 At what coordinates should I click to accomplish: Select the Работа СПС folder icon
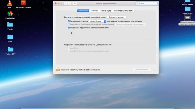pos(188,9)
